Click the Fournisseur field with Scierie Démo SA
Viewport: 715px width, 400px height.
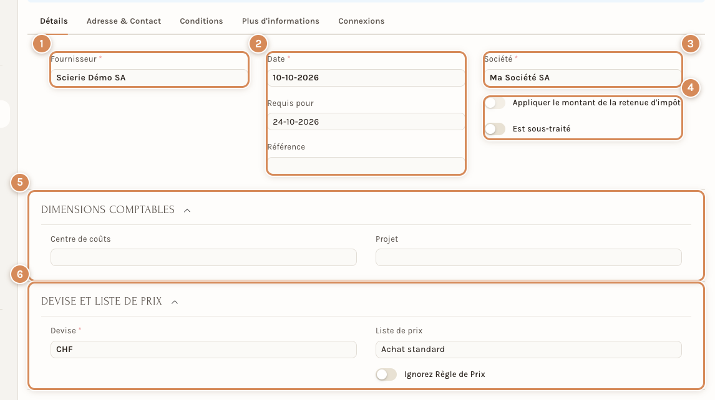(x=149, y=77)
